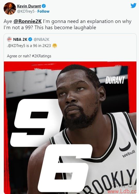
Task: Click the Nike swoosh on the jersey
Action: [x=125, y=146]
